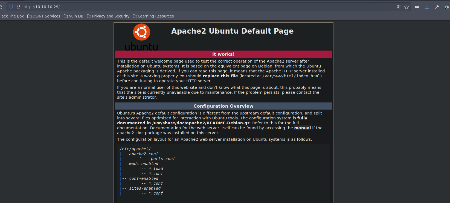Click the mask-shaped extension icon

click(417, 7)
